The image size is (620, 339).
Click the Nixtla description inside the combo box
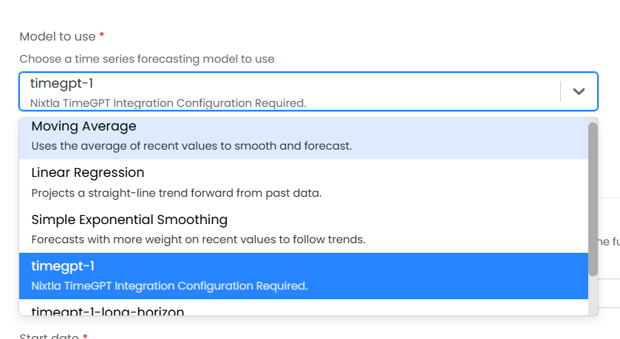[168, 103]
